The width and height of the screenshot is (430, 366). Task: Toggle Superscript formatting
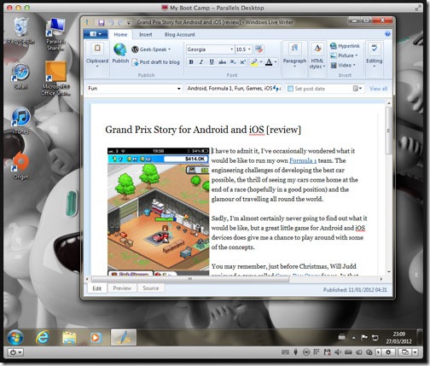coord(242,62)
